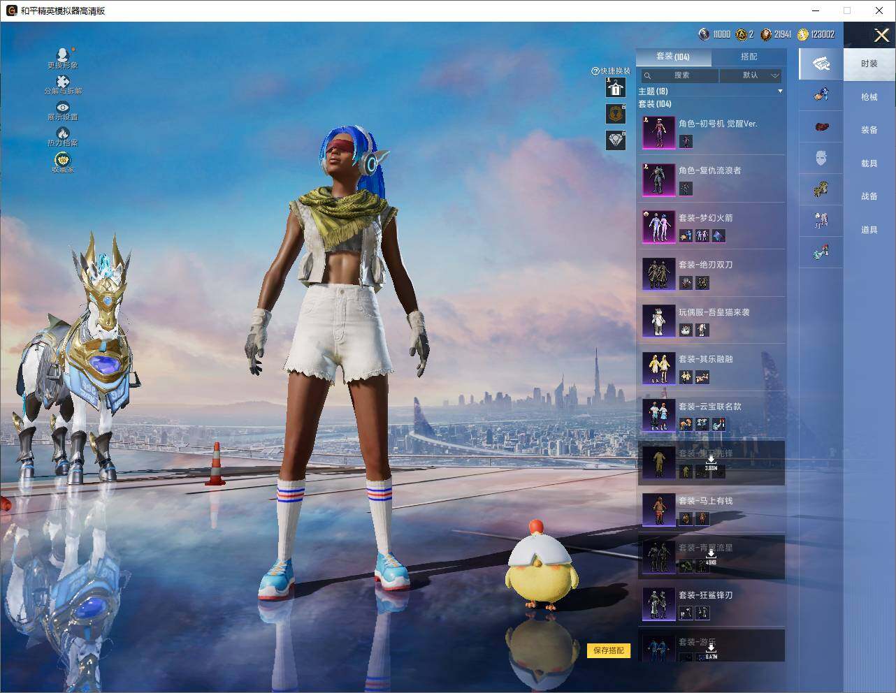The height and width of the screenshot is (693, 896).
Task: Select the red hat category icon
Action: (x=821, y=126)
